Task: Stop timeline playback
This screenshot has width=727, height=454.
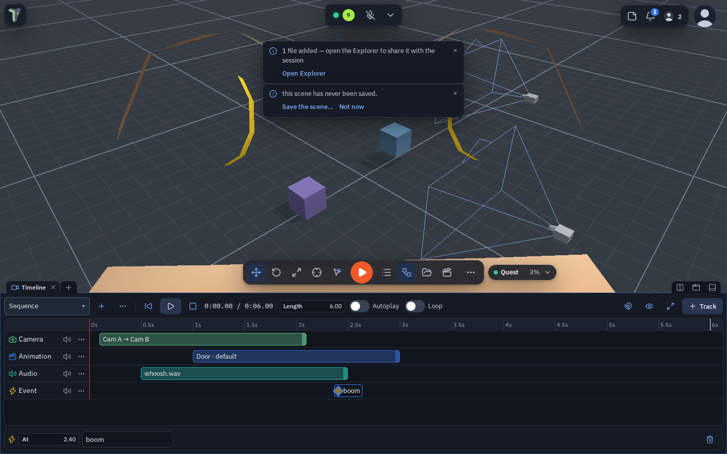Action: point(192,306)
